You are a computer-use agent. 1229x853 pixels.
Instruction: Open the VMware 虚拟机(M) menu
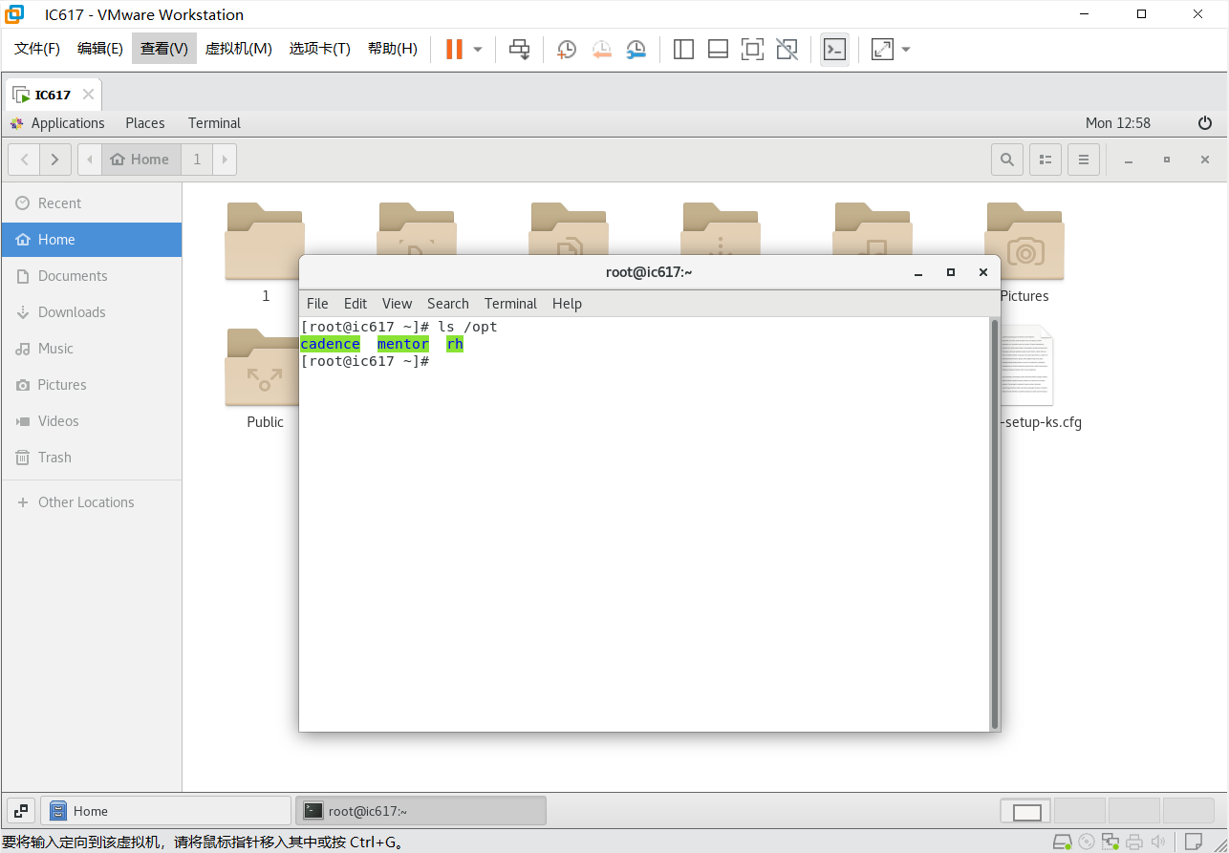pos(239,49)
